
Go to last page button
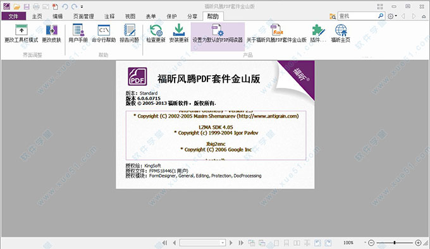click(x=241, y=243)
